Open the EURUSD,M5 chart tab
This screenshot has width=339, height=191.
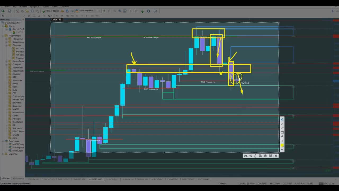64,180
